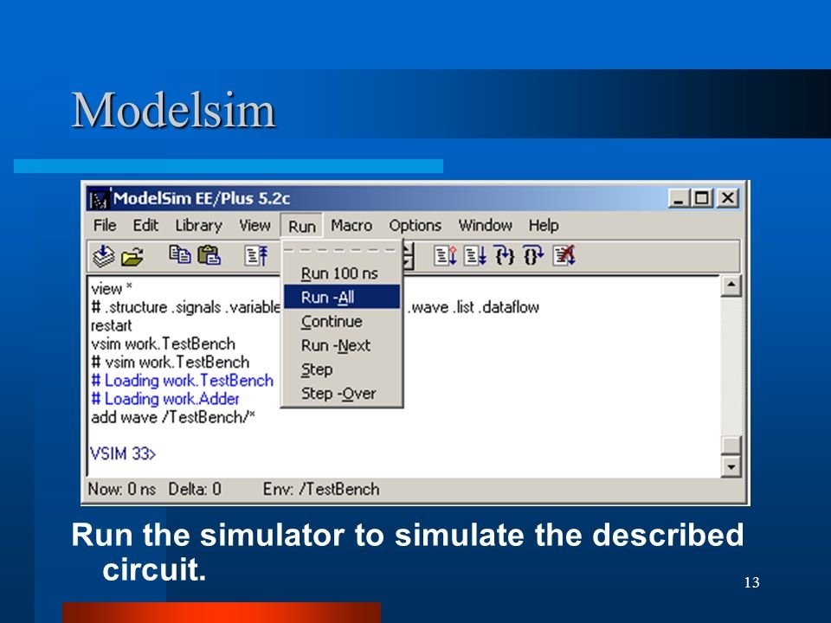Click 'Env: /TestBench' status bar entry
The width and height of the screenshot is (831, 623).
321,489
